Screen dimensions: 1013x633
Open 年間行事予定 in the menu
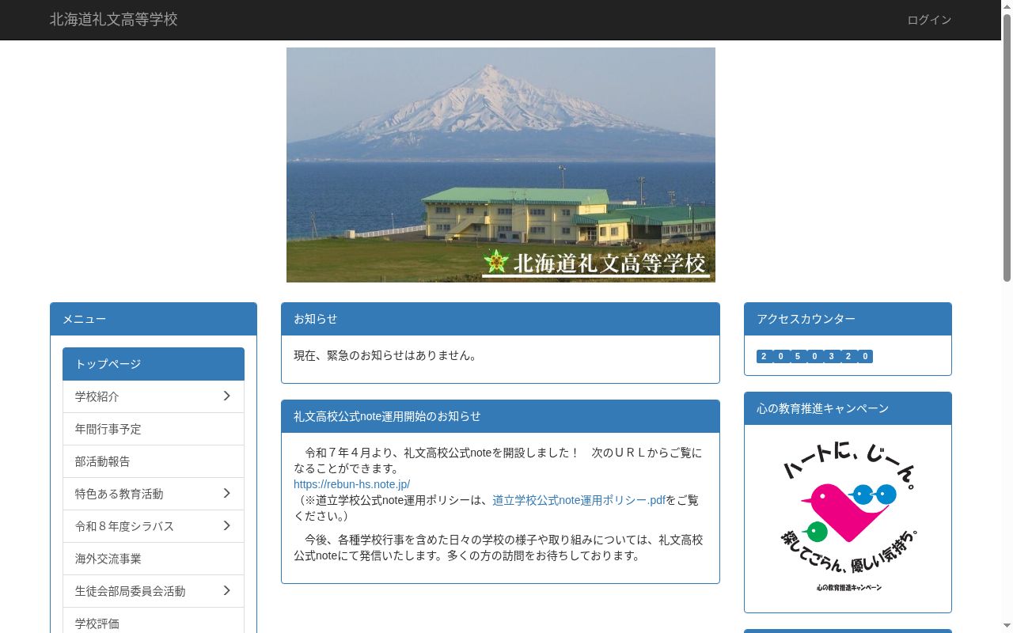click(x=154, y=429)
